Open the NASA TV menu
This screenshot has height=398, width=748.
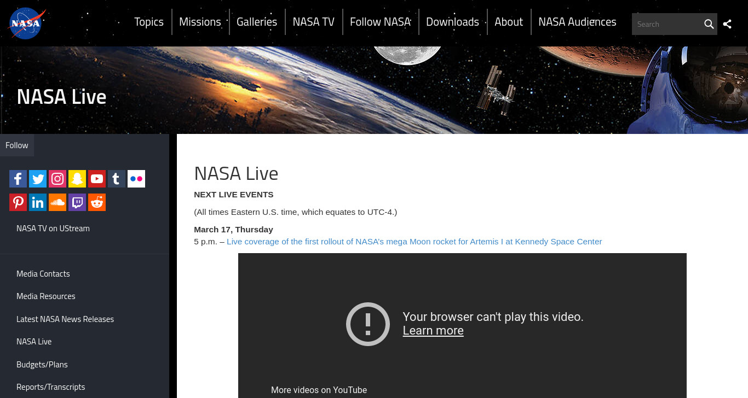[x=313, y=22]
